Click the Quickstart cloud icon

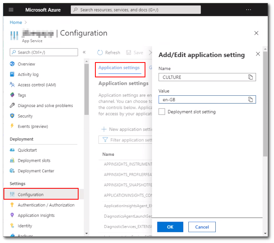click(x=12, y=150)
